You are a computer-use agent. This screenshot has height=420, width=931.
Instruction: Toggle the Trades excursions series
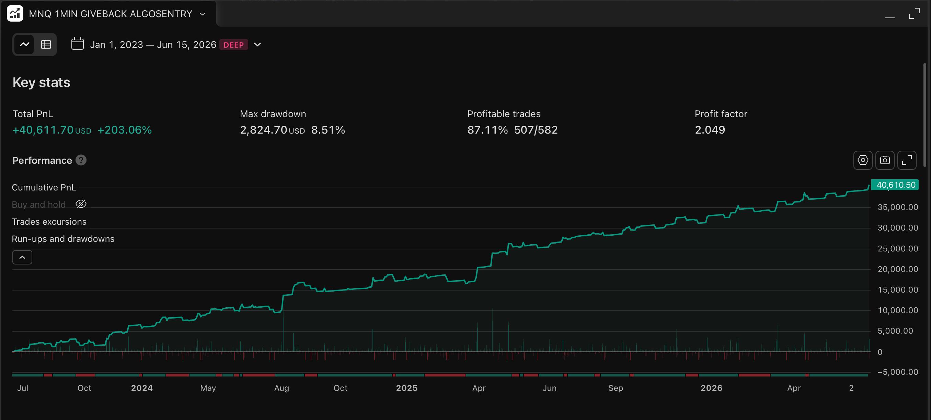coord(49,222)
